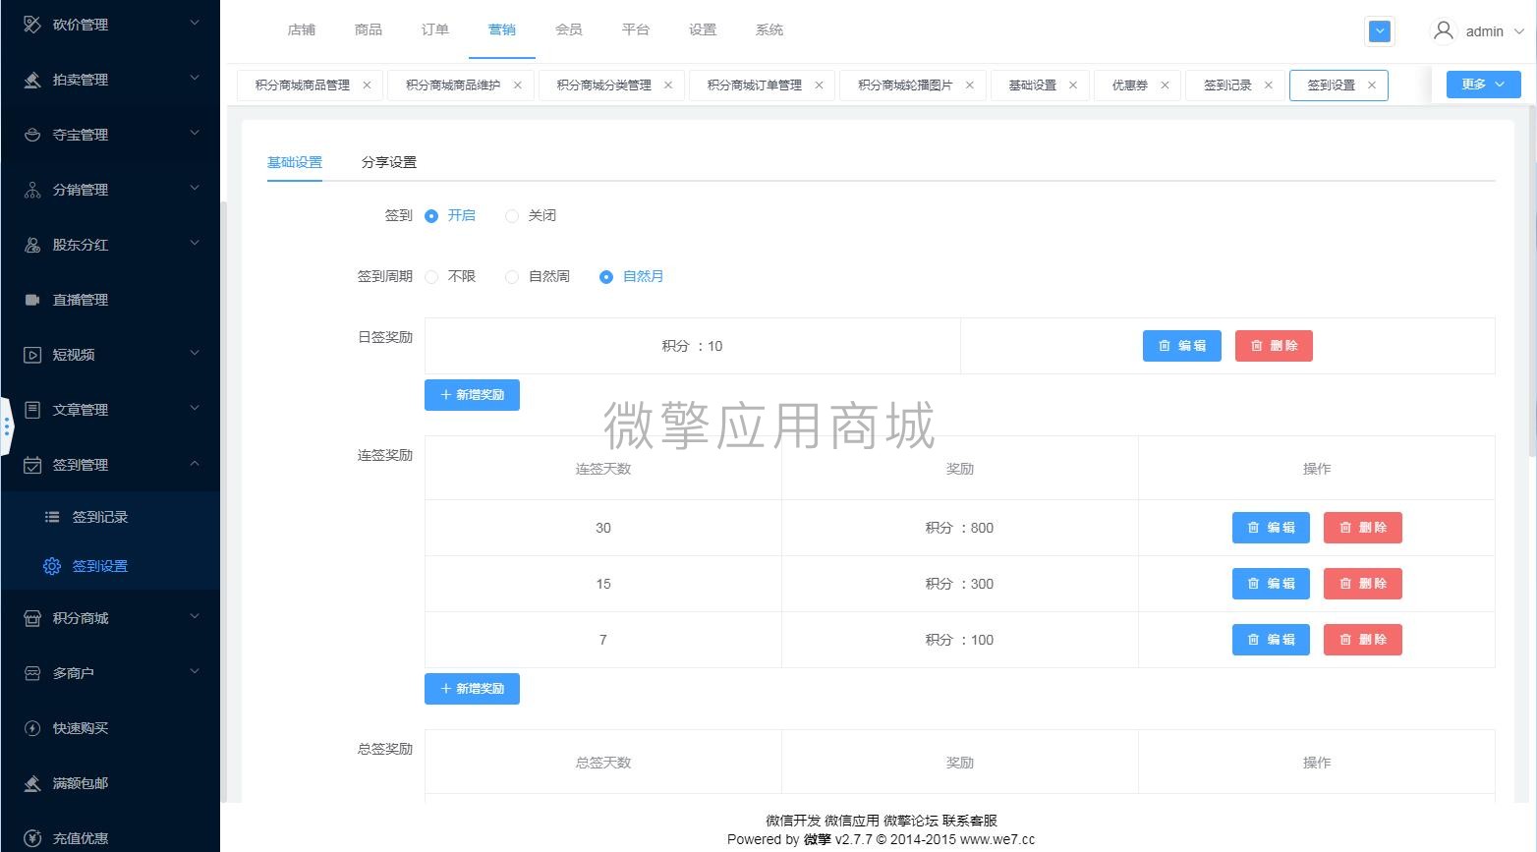
Task: Expand the 积分商城 menu chevron
Action: [194, 616]
